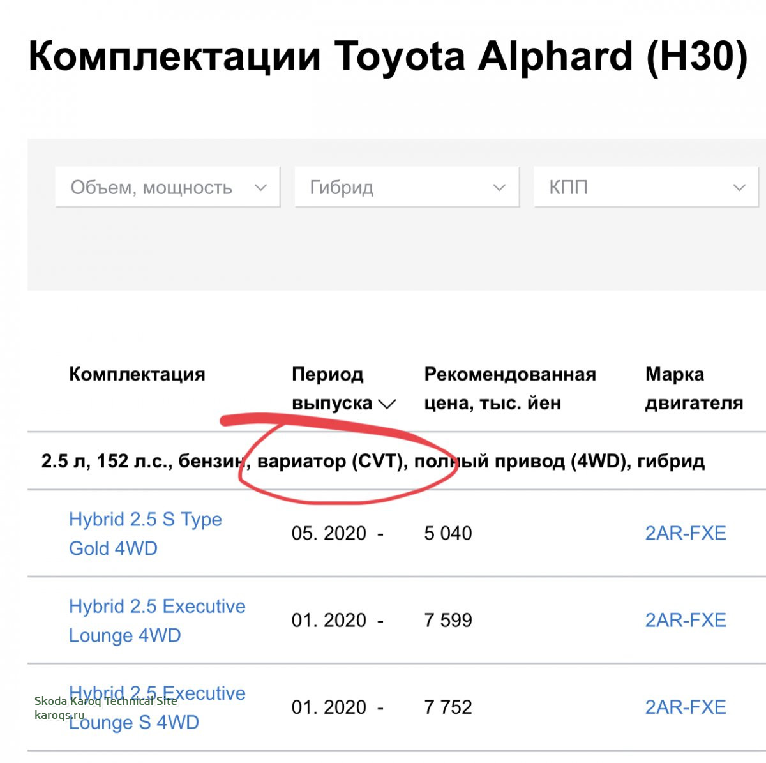766x763 pixels.
Task: Open the КПП filter dropdown
Action: pyautogui.click(x=646, y=187)
